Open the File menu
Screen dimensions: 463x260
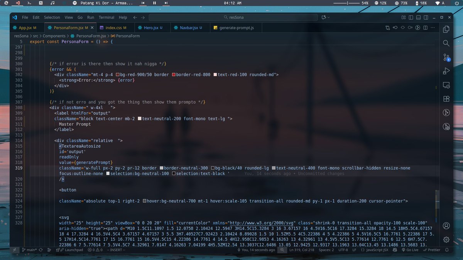tap(25, 17)
